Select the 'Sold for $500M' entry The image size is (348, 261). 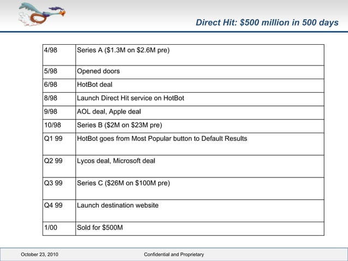[100, 228]
